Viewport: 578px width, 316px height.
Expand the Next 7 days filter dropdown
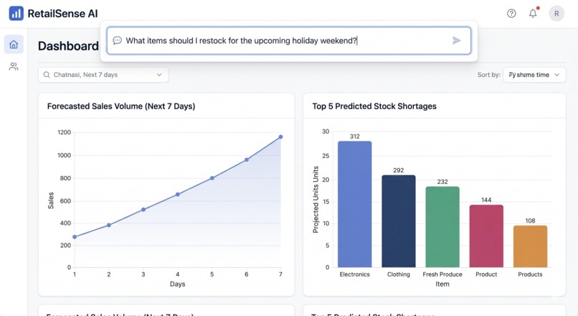(103, 75)
